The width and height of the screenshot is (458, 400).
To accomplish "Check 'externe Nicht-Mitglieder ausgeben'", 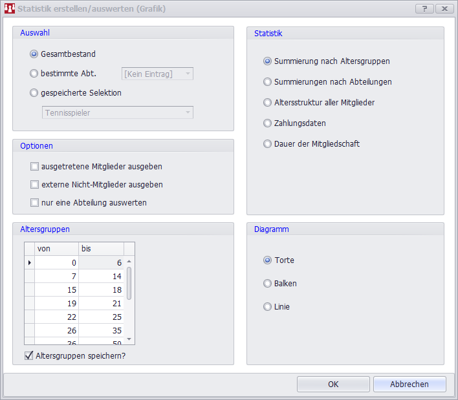I will [35, 185].
